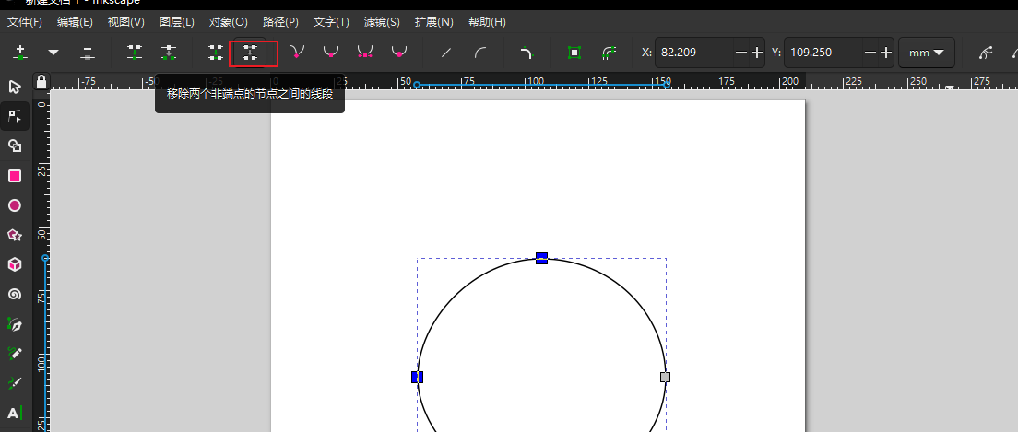Viewport: 1018px width, 432px height.
Task: Click the delete selected nodes icon
Action: tap(88, 53)
